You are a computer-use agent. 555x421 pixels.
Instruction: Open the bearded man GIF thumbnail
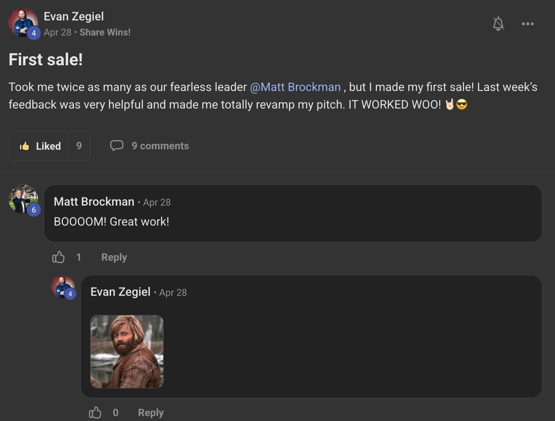127,351
